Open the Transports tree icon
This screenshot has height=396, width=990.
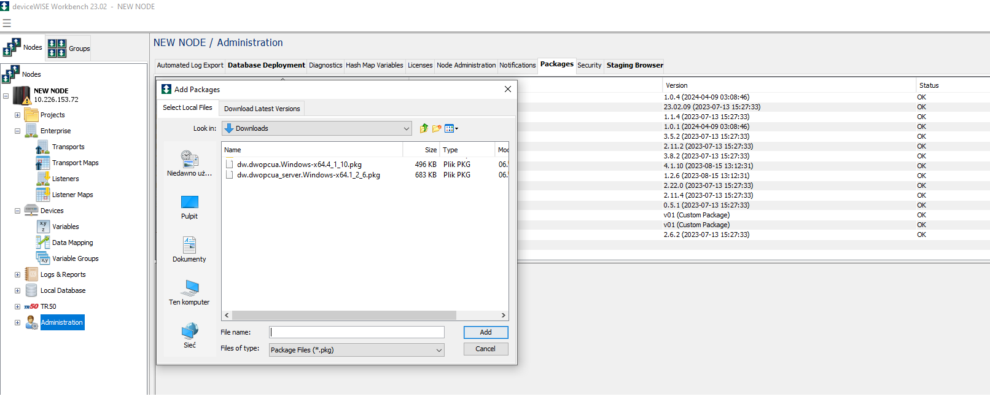[x=42, y=147]
